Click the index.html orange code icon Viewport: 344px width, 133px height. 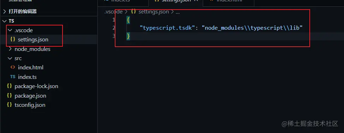click(13, 68)
